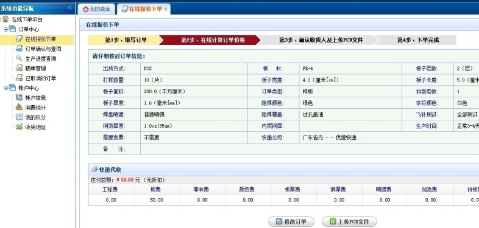Switch to the 我的桌面 tab

pos(96,9)
